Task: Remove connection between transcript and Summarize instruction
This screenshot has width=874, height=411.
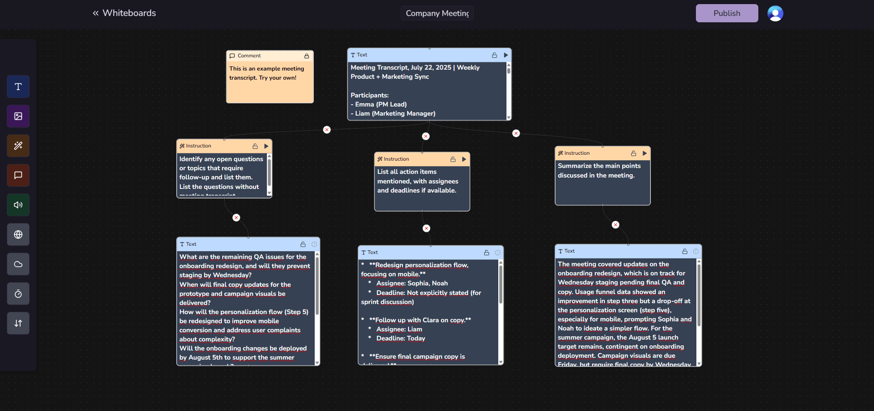Action: (516, 133)
